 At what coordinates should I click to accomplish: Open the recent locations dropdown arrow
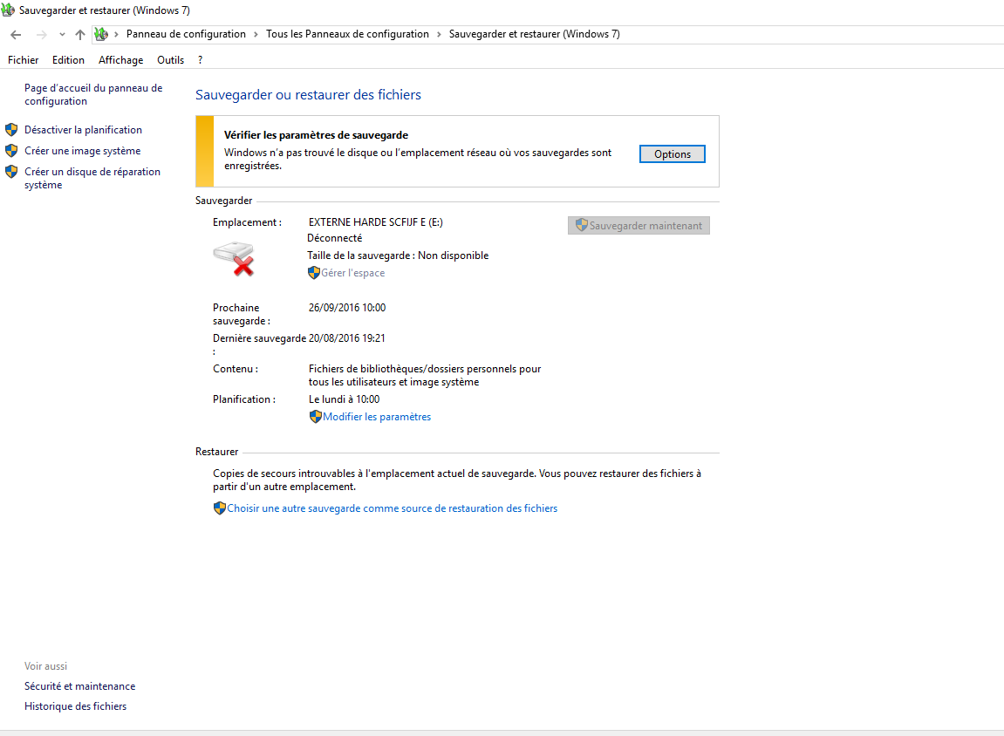pos(62,35)
